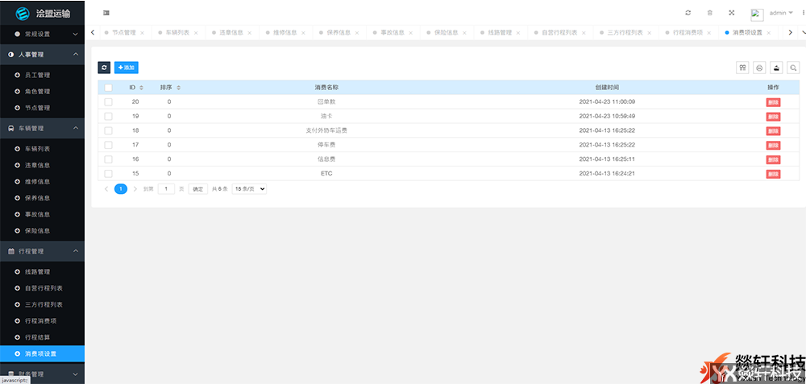The width and height of the screenshot is (806, 384).
Task: Toggle fullscreen using the expand icon
Action: 732,13
